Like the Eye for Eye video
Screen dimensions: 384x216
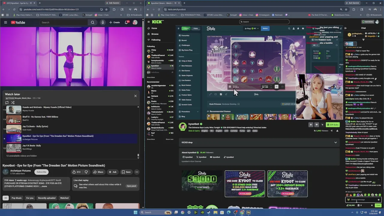[x=76, y=172]
